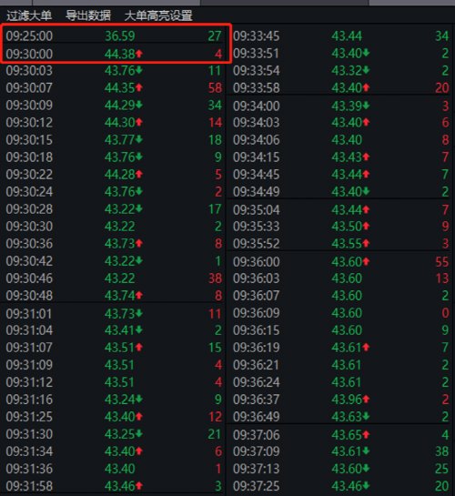Click the down arrow next to 43.46 at 09:37:25
This screenshot has width=455, height=496.
(366, 486)
